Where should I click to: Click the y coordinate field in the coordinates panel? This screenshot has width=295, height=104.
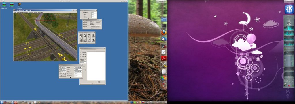pyautogui.click(x=63, y=69)
